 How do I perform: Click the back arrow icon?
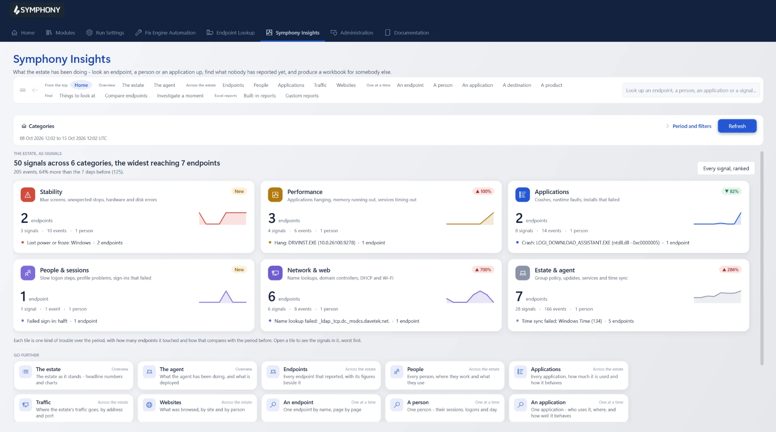tap(35, 90)
